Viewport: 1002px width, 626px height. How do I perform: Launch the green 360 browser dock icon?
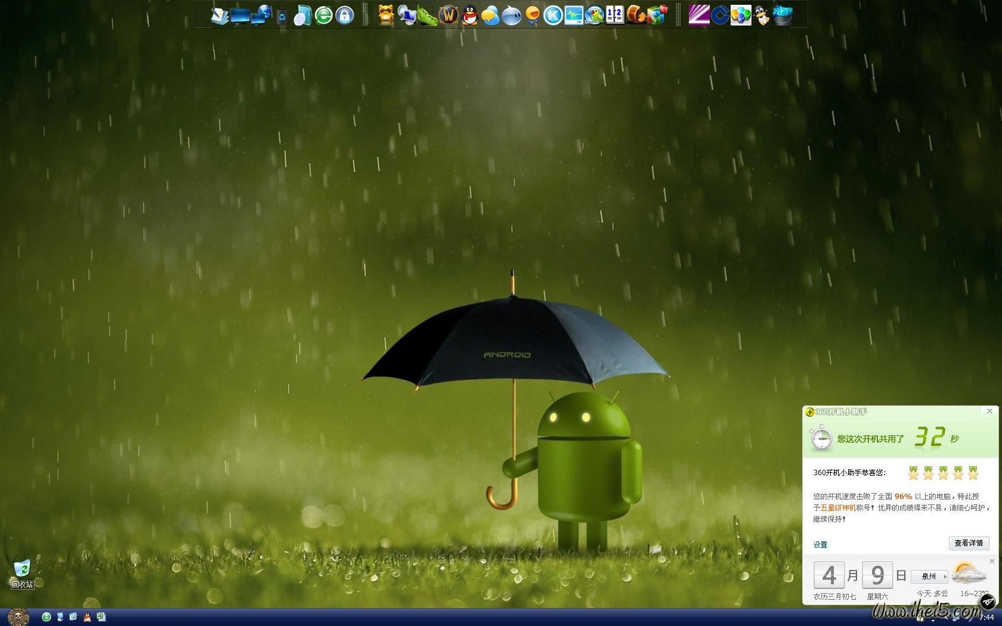323,15
